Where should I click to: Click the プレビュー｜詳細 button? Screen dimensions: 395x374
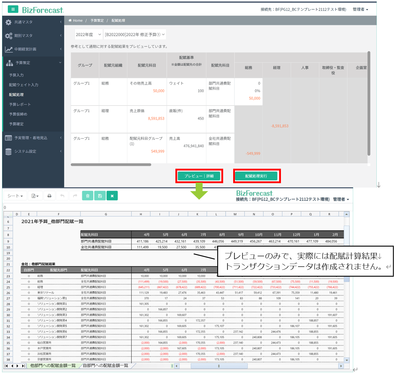coord(199,176)
